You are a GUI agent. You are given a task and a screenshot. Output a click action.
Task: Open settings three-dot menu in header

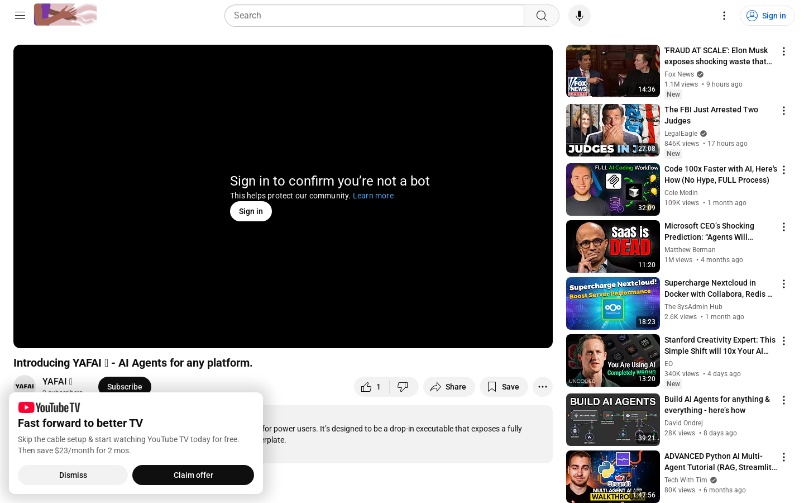pos(724,16)
